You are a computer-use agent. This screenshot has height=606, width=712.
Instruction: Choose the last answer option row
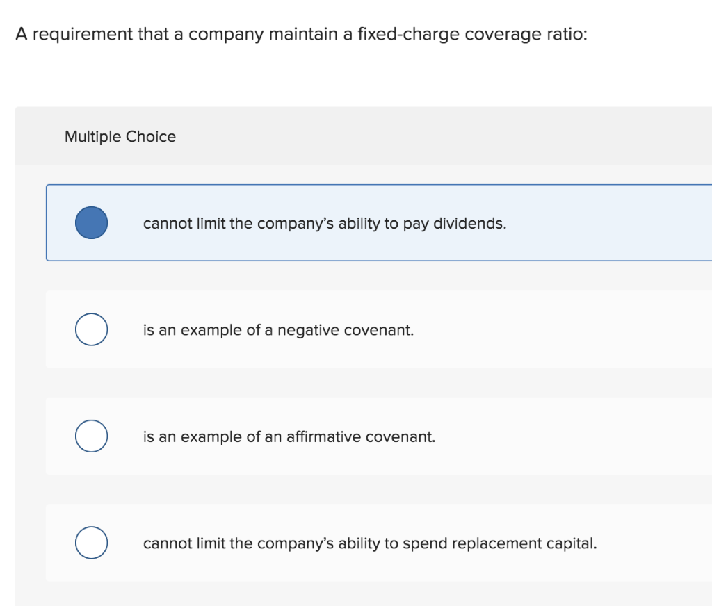348,543
